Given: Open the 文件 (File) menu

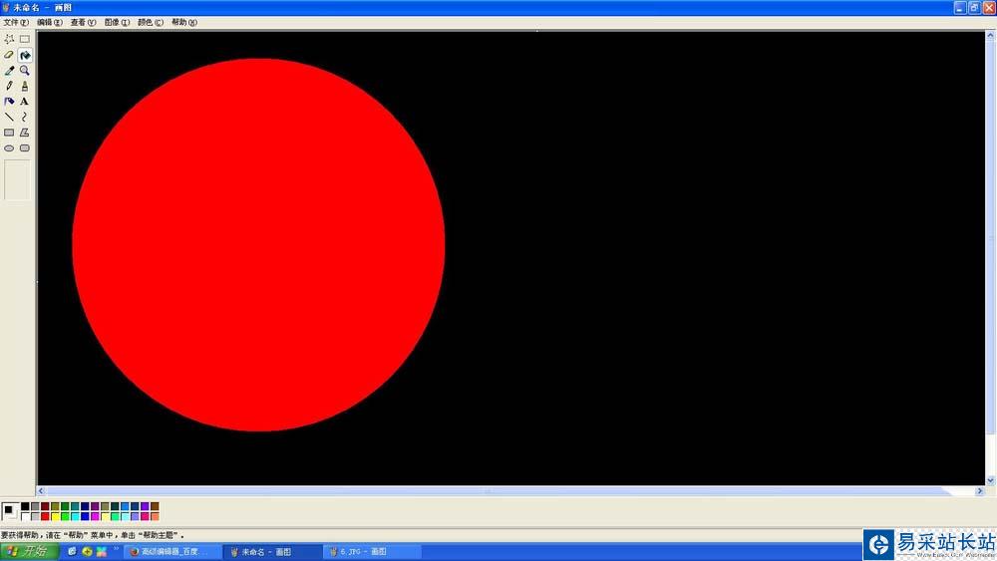Looking at the screenshot, I should click(x=15, y=22).
